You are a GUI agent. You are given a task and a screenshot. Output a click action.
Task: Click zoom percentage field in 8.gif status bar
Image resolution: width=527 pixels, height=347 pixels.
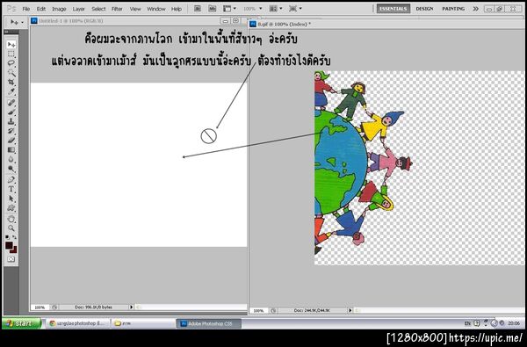[x=258, y=311]
